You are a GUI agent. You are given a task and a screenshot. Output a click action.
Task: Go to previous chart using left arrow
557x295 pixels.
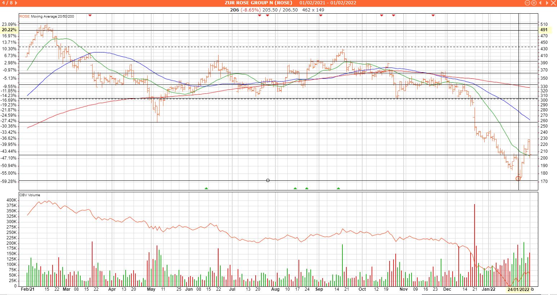540,3
